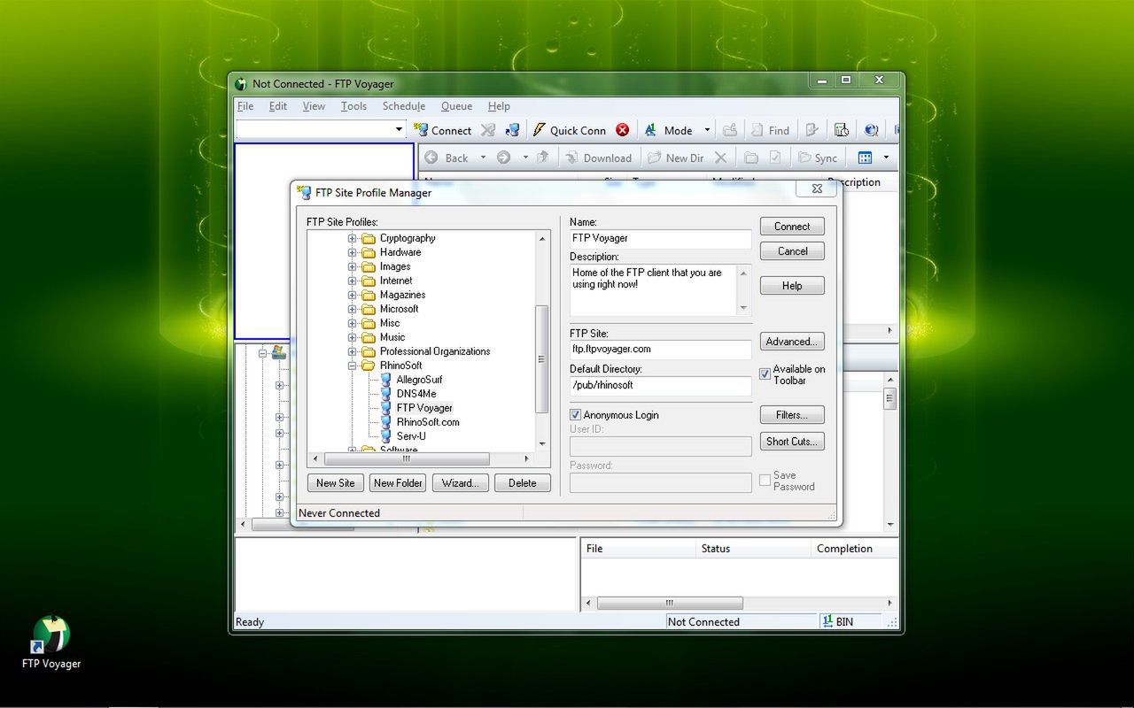Click the Back navigation arrow icon

coord(431,158)
